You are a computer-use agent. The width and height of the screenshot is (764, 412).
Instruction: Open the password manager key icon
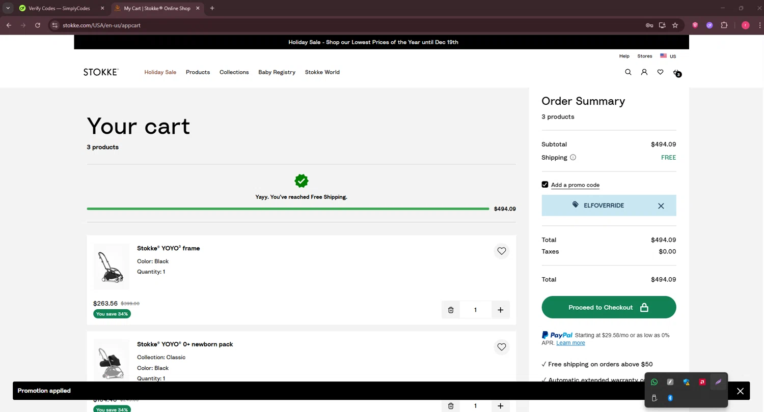click(x=649, y=25)
